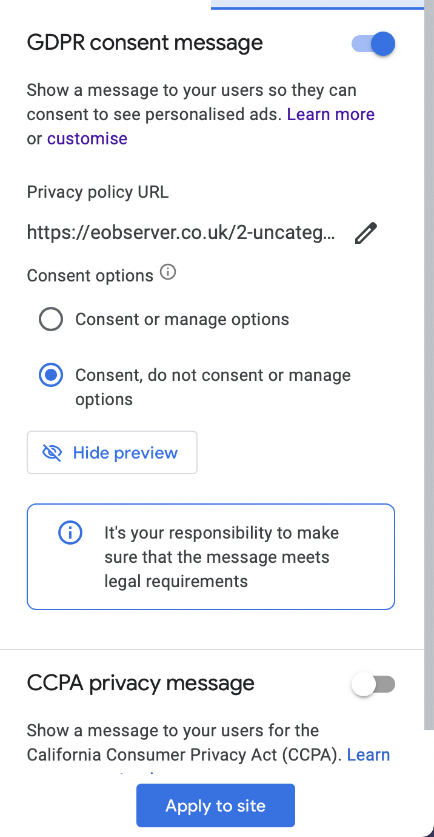Click the info icon in the legal notice
434x837 pixels.
tap(70, 533)
